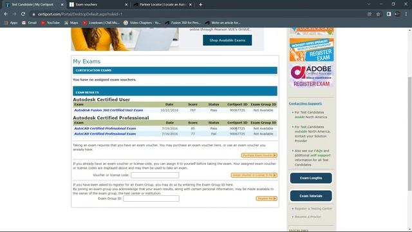Click the Purchase Exam Voucher button
The height and width of the screenshot is (232, 412).
[x=259, y=155]
